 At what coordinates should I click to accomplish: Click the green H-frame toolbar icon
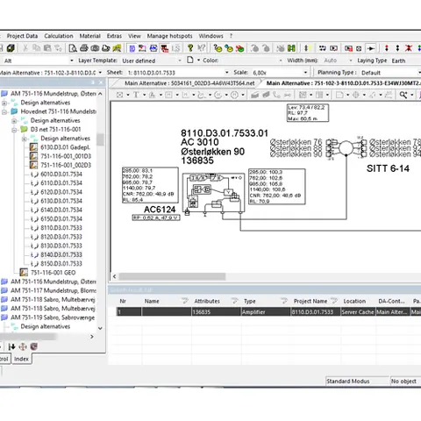click(x=291, y=48)
